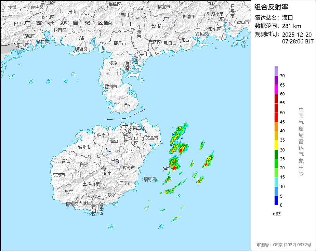Viewport: 316px width, 251px height.
Task: Click the 文昌市 label on Hainan
Action: tap(152, 138)
